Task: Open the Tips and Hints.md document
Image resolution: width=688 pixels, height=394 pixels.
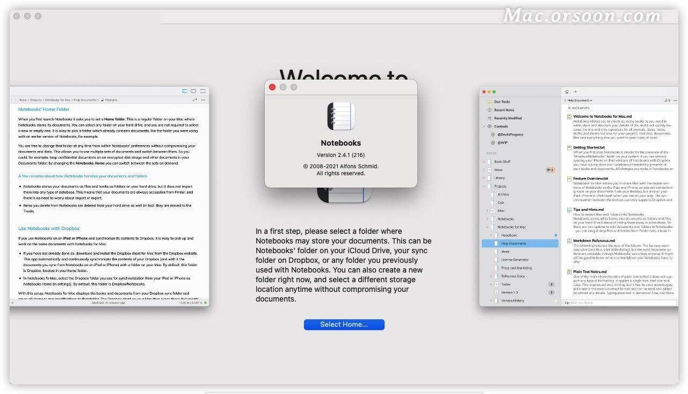Action: click(x=588, y=210)
